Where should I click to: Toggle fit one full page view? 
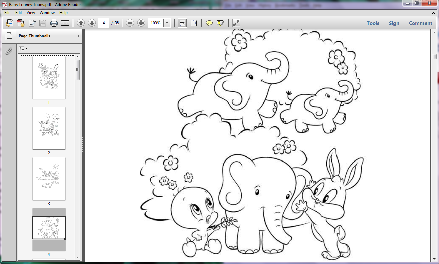coord(194,23)
